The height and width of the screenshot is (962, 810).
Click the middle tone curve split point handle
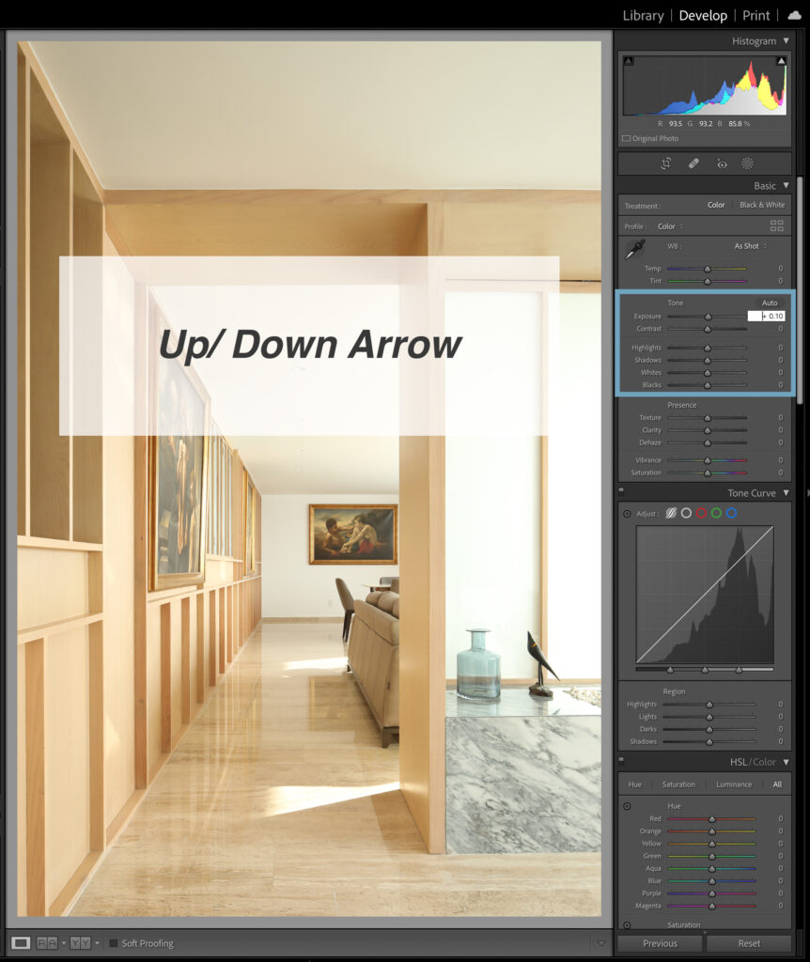tap(705, 670)
